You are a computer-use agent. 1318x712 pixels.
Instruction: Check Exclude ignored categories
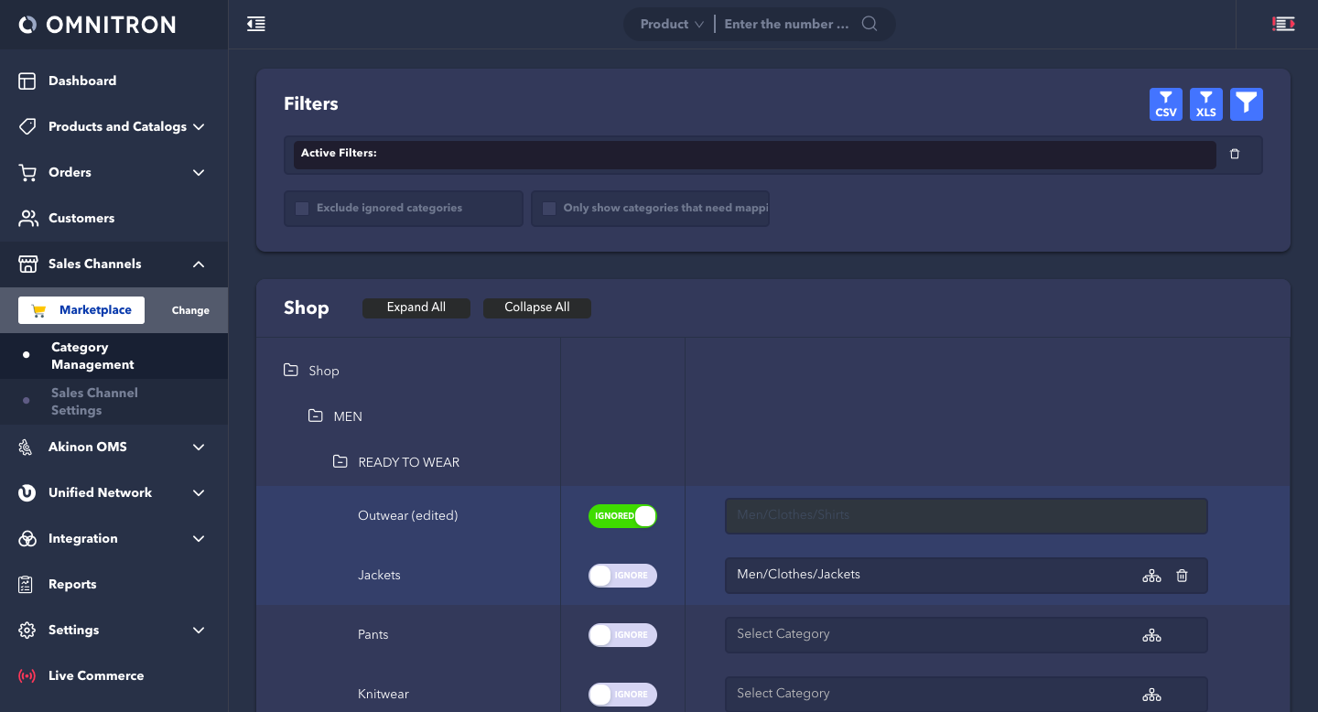click(x=302, y=209)
